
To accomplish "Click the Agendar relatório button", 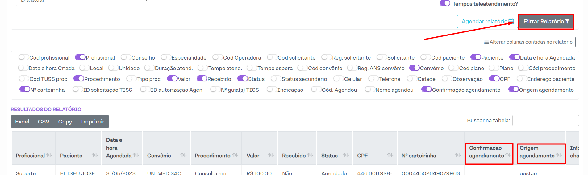I will click(x=487, y=22).
